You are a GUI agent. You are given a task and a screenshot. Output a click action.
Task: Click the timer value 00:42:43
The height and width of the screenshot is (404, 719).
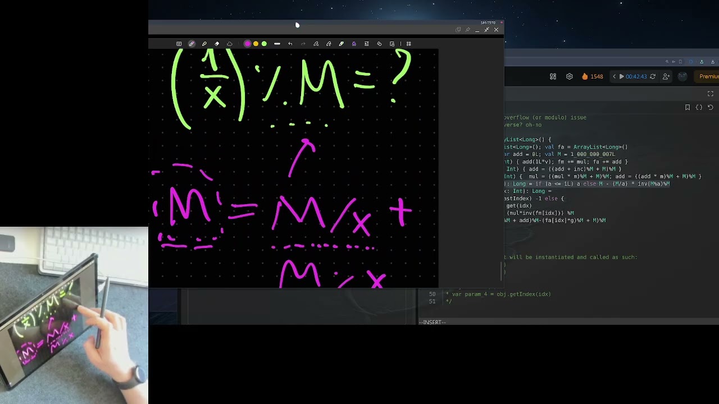click(x=636, y=76)
